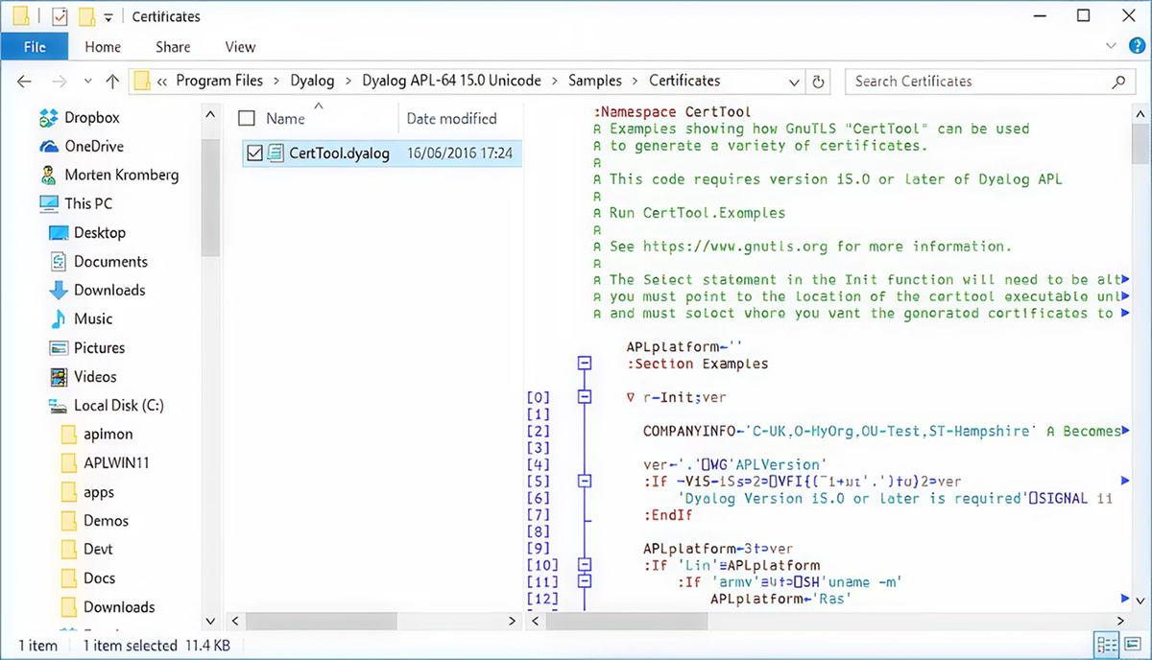Sort files by Date modified column
This screenshot has height=660, width=1152.
[x=451, y=119]
